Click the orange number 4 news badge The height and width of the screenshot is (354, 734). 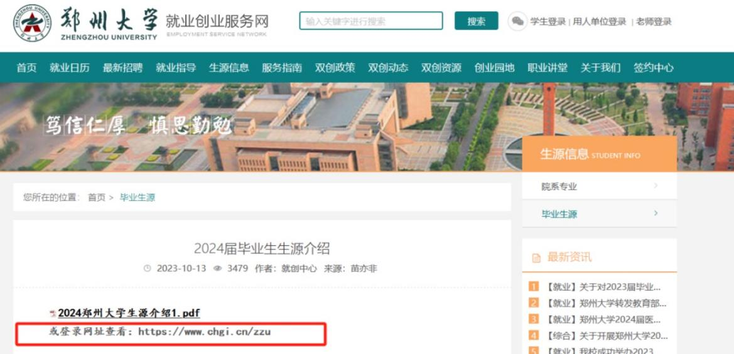pyautogui.click(x=534, y=336)
